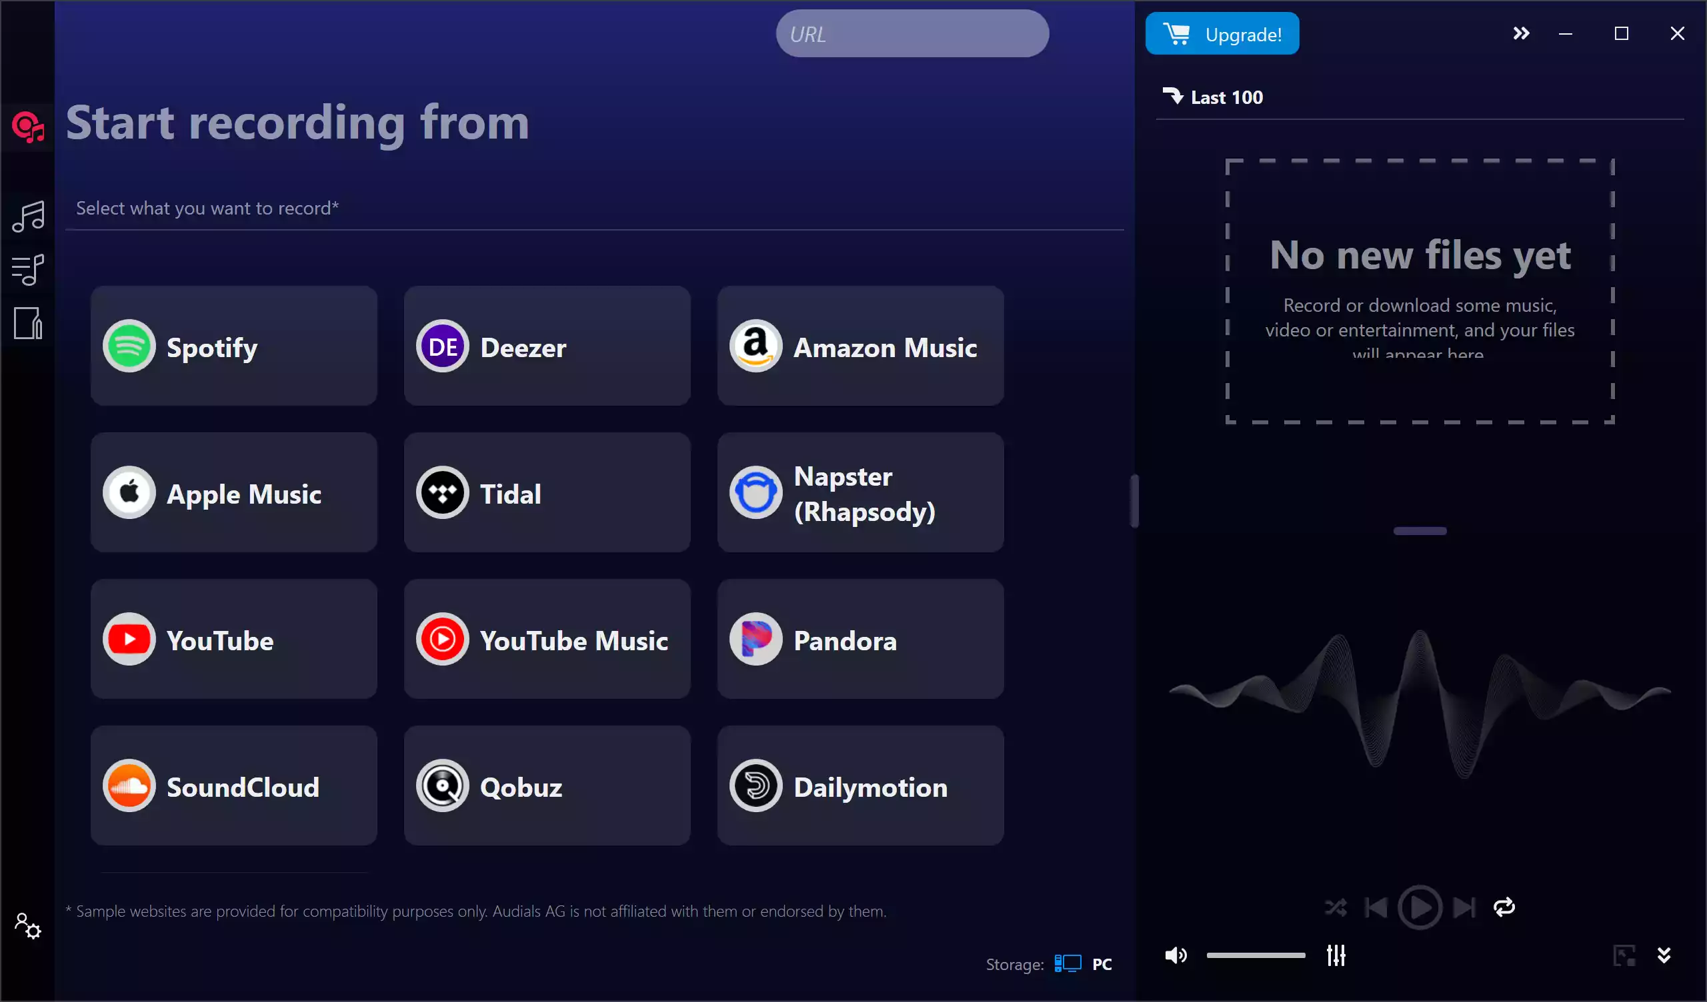Open the Music section in sidebar
The width and height of the screenshot is (1707, 1002).
point(28,217)
